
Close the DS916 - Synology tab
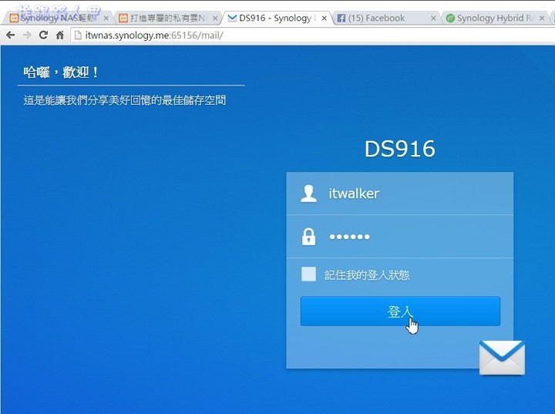(x=325, y=18)
